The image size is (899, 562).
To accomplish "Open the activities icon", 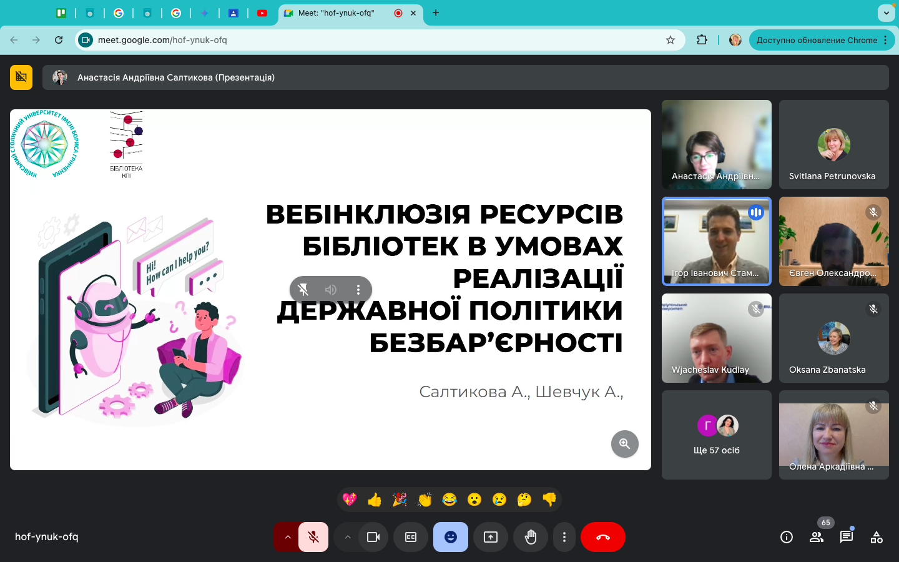I will 877,537.
